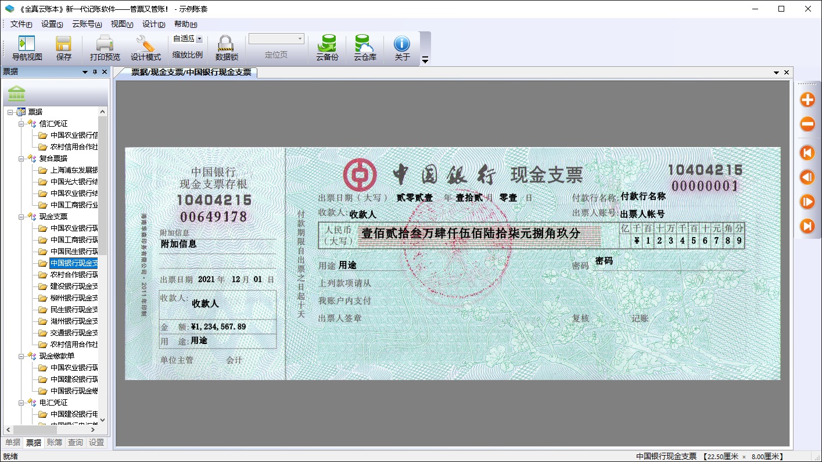
Task: Select 中国民生银行 under 现金支票
Action: pyautogui.click(x=74, y=251)
